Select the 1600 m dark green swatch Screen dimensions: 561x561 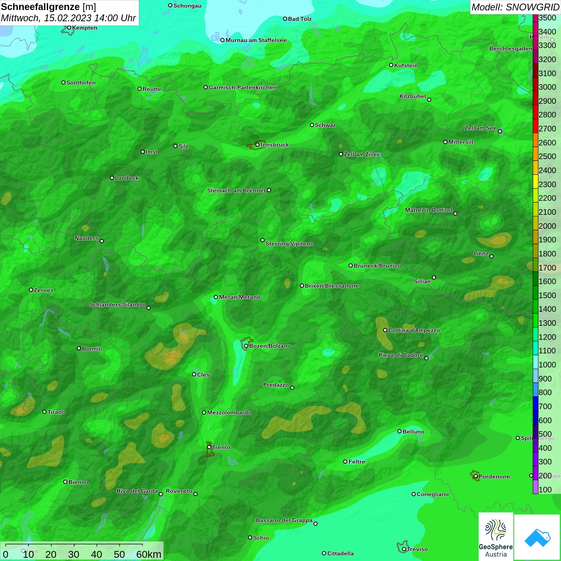pyautogui.click(x=535, y=279)
